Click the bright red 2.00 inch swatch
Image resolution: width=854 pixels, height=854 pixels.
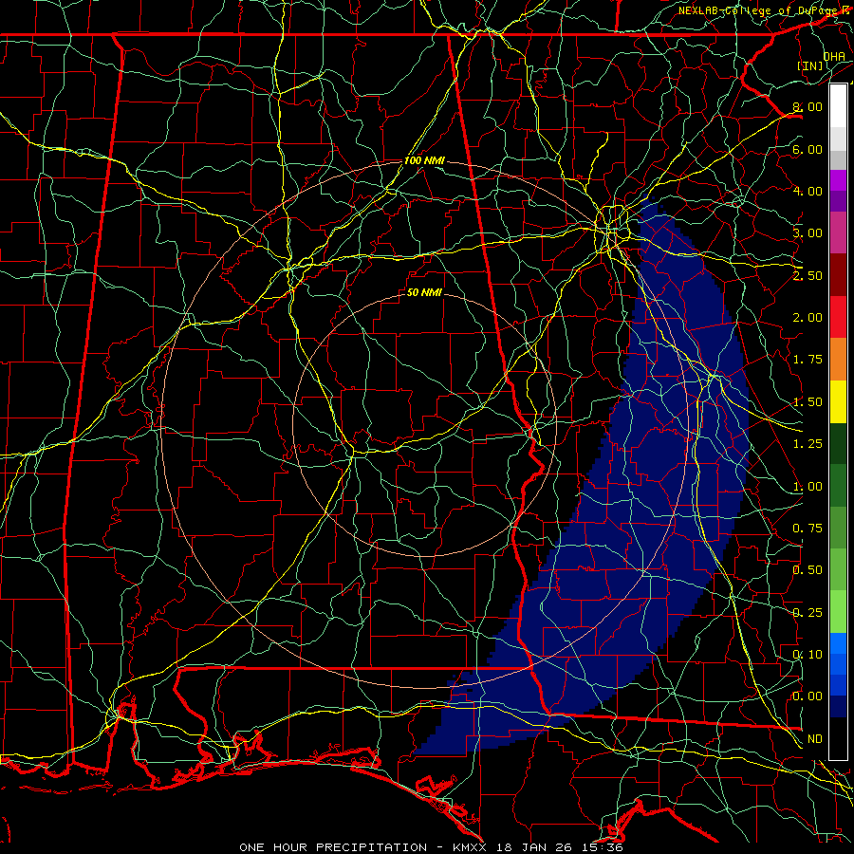point(838,317)
